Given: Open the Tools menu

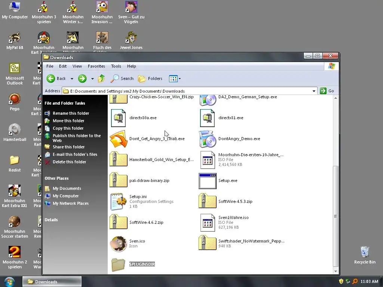Looking at the screenshot, I should pyautogui.click(x=116, y=66).
